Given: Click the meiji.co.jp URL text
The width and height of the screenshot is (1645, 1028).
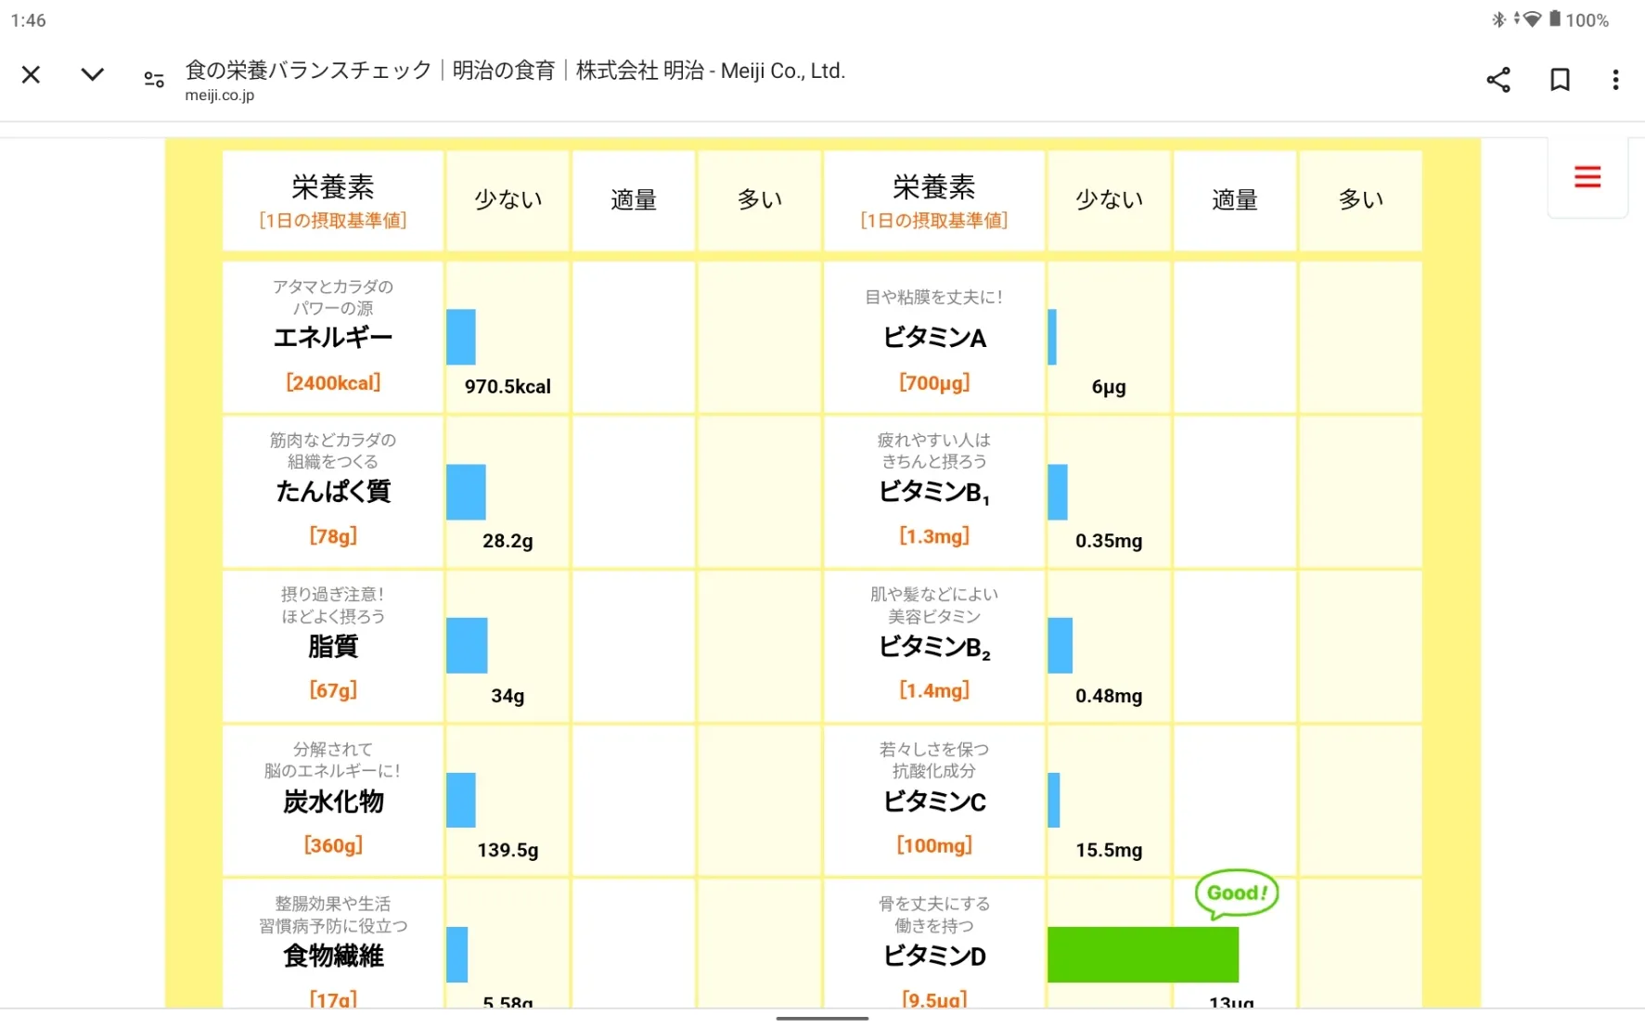Looking at the screenshot, I should [220, 95].
